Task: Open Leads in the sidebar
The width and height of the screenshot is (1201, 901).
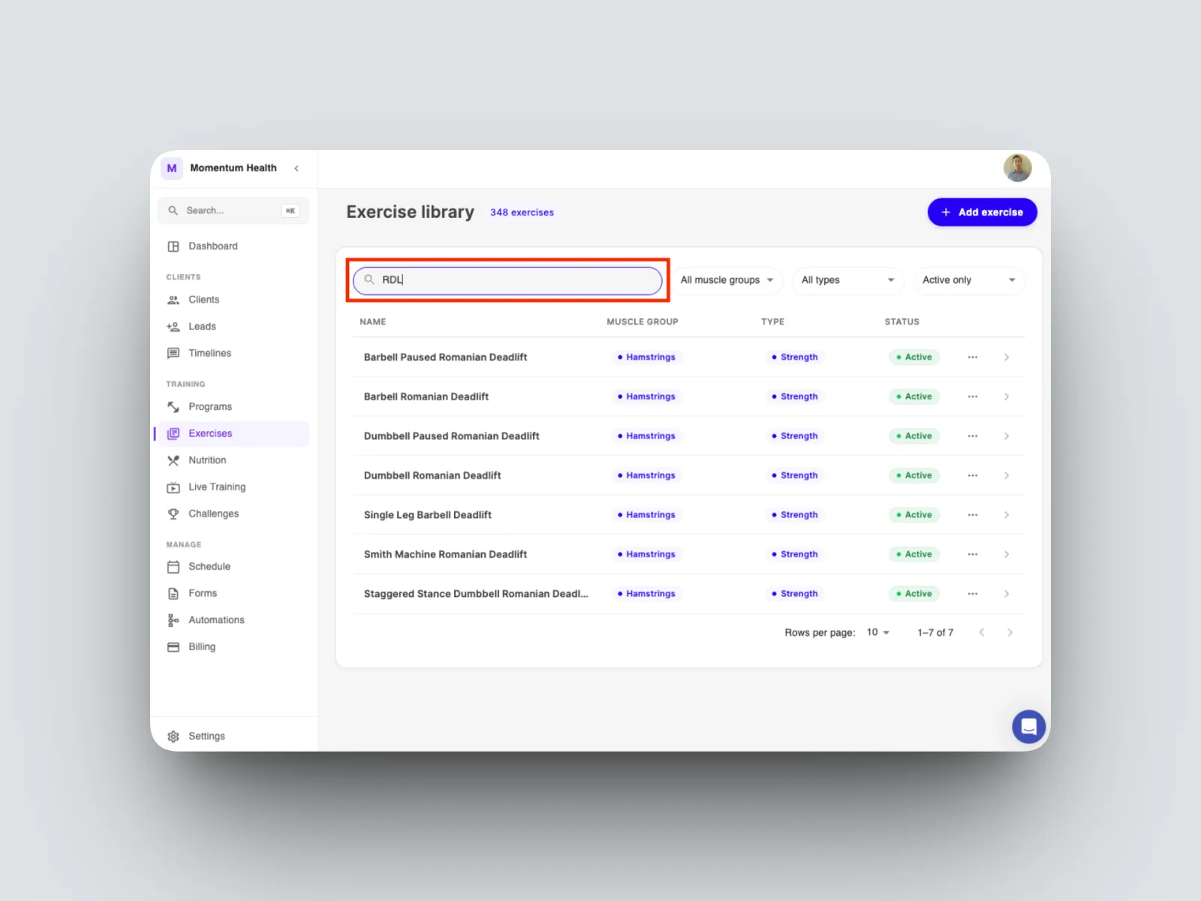Action: pyautogui.click(x=233, y=327)
